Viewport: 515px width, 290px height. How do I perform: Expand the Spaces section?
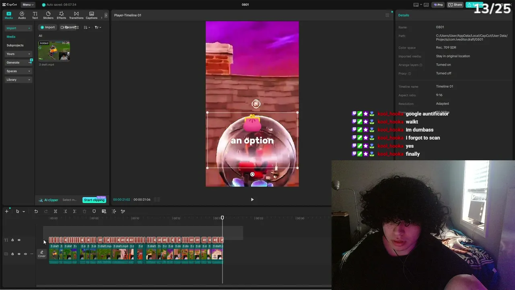[18, 71]
